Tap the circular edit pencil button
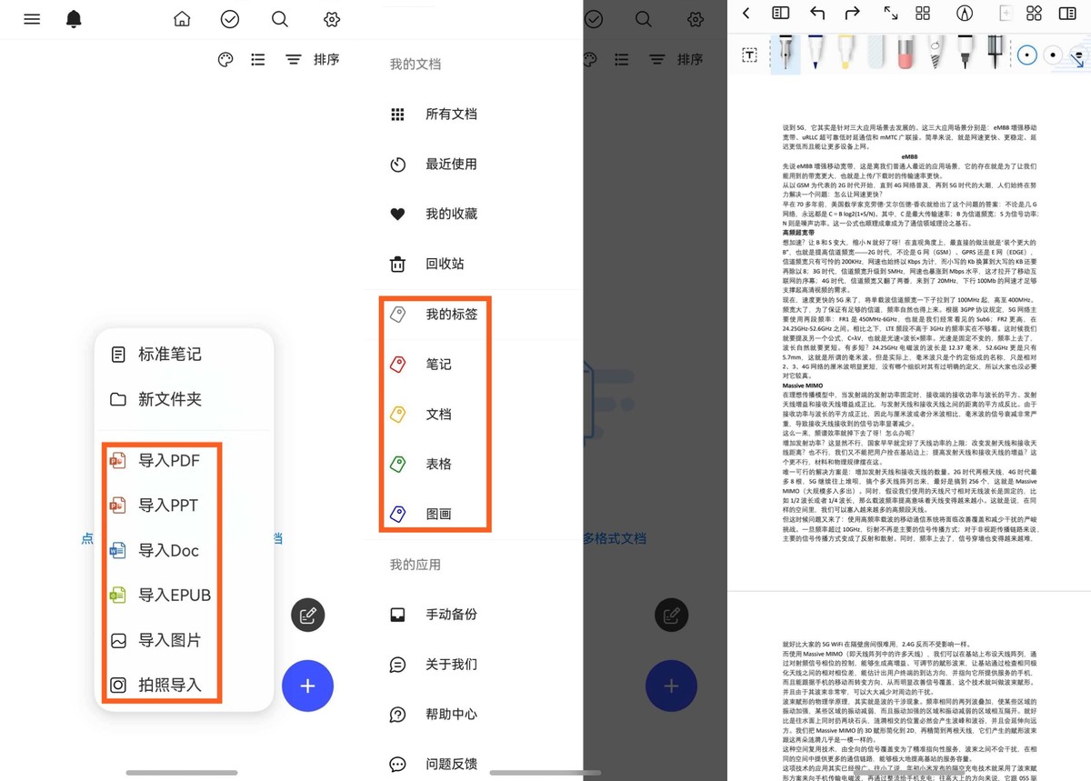This screenshot has width=1091, height=781. 307,615
